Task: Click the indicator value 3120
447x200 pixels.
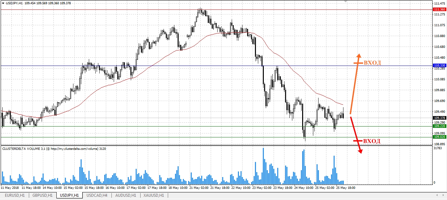Action: pyautogui.click(x=103, y=149)
